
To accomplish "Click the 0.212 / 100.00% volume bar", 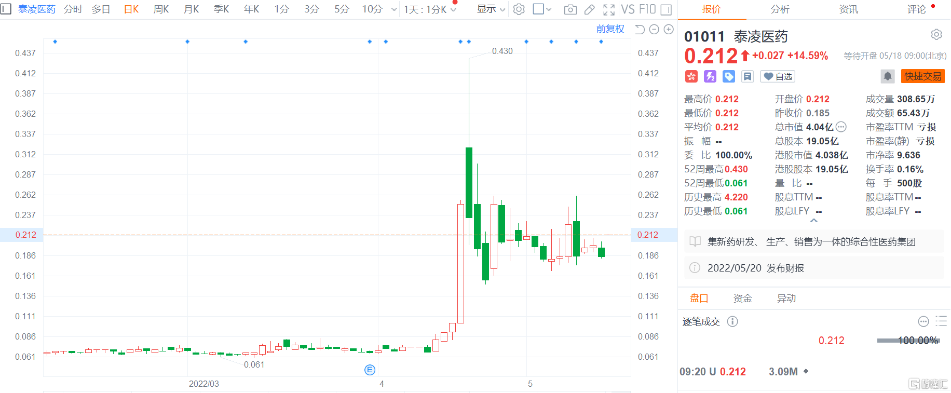I will 908,341.
